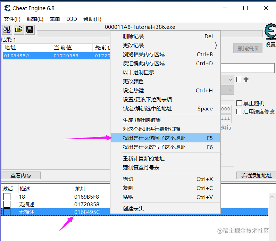Click the 设置 label under logo
Viewport: 276px width, 241px height.
tap(270, 44)
